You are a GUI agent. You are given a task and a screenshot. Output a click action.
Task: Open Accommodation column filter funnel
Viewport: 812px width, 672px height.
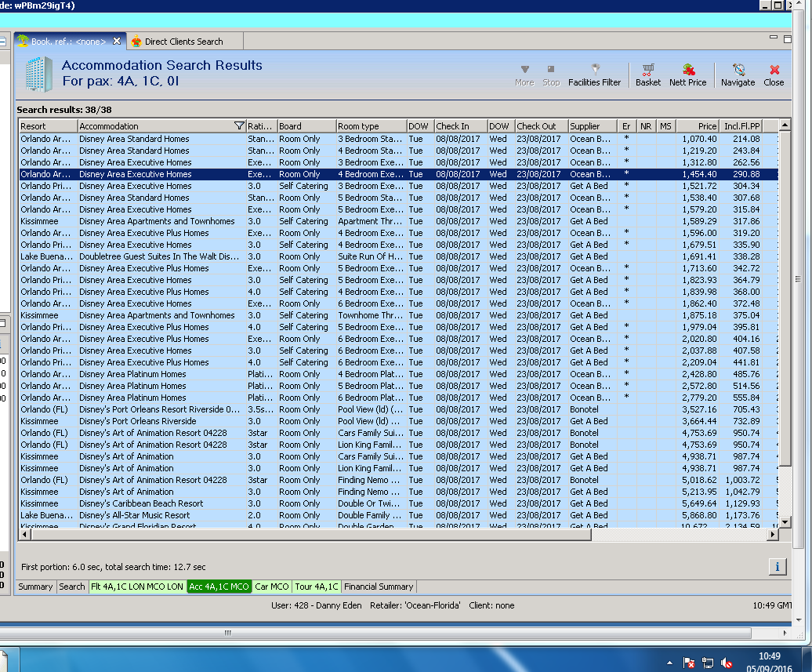(239, 126)
